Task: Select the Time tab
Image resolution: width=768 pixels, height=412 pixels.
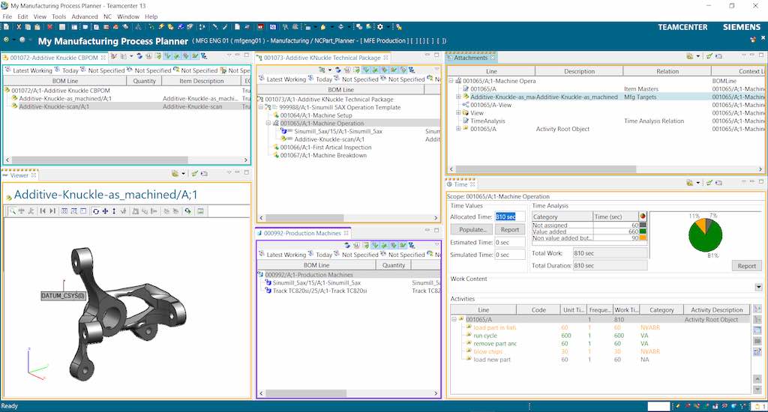Action: coord(460,184)
